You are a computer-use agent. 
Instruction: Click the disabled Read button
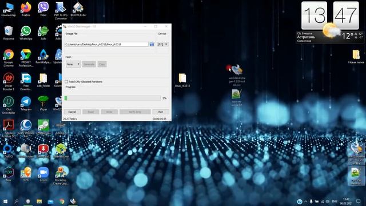tap(91, 112)
